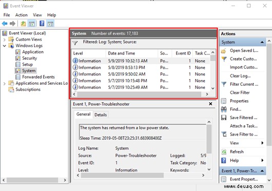Collapse the Event 1, Power-Tr... actions section

coord(262,171)
